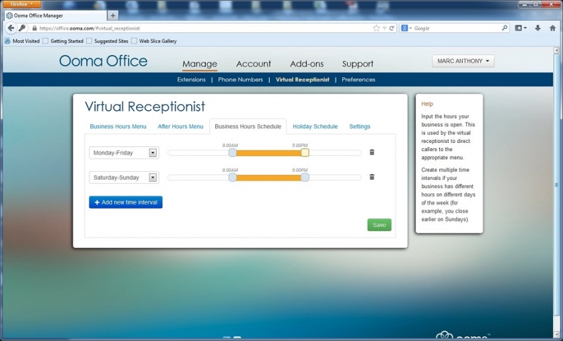Open the Support main menu
The width and height of the screenshot is (563, 341).
(358, 64)
